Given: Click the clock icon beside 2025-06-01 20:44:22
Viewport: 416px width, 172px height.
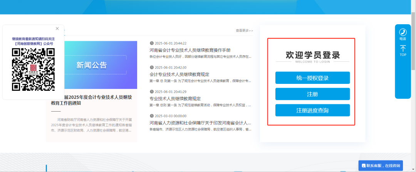Looking at the screenshot, I should point(151,43).
